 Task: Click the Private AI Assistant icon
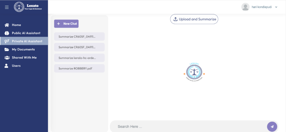(x=7, y=41)
